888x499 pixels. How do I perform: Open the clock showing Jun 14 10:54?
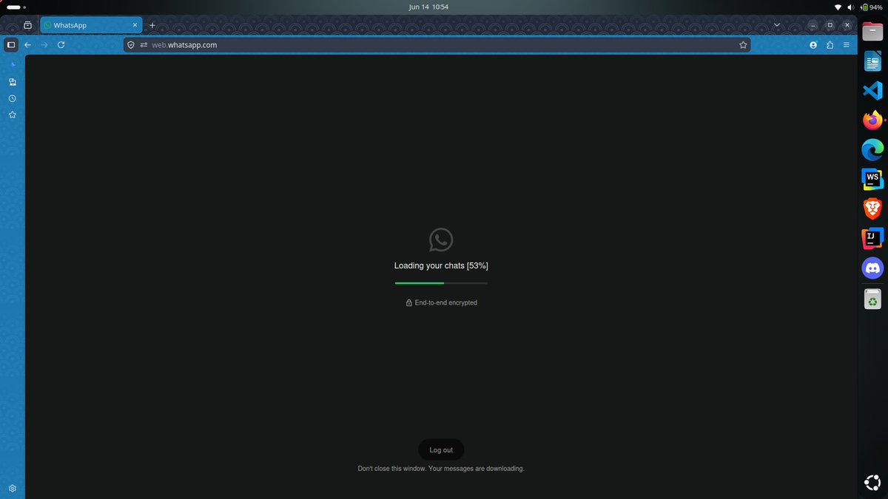pos(428,7)
